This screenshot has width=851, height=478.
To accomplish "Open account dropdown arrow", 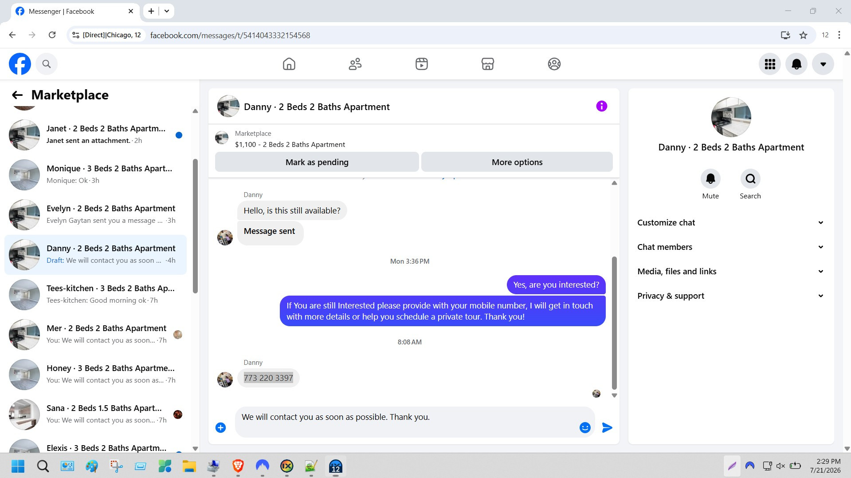I will 823,64.
